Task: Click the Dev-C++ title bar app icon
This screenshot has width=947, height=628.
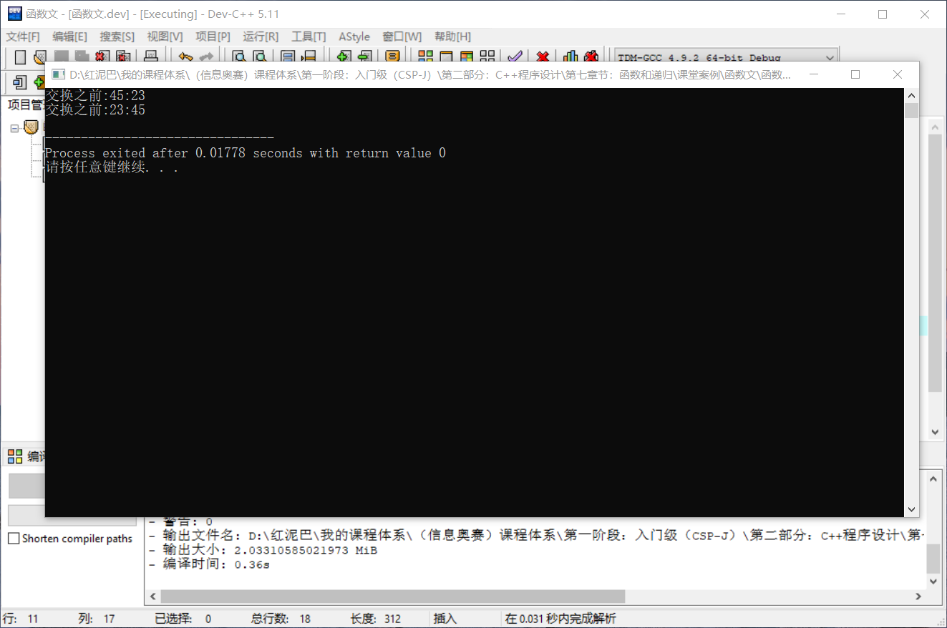Action: [14, 14]
